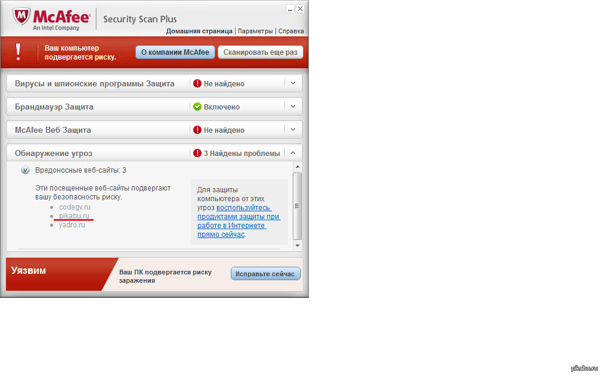Open the Домашняя страница menu item

tap(199, 31)
